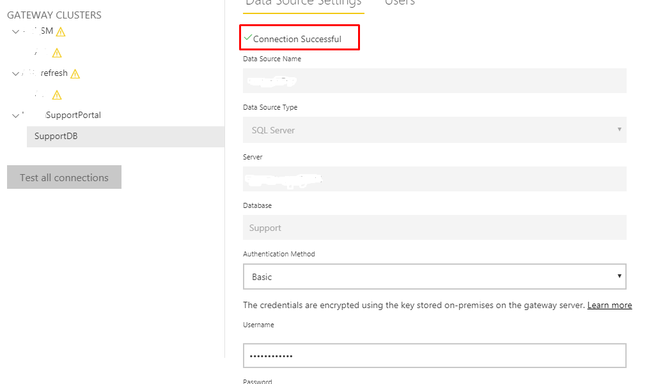Click the Server input field

click(435, 179)
